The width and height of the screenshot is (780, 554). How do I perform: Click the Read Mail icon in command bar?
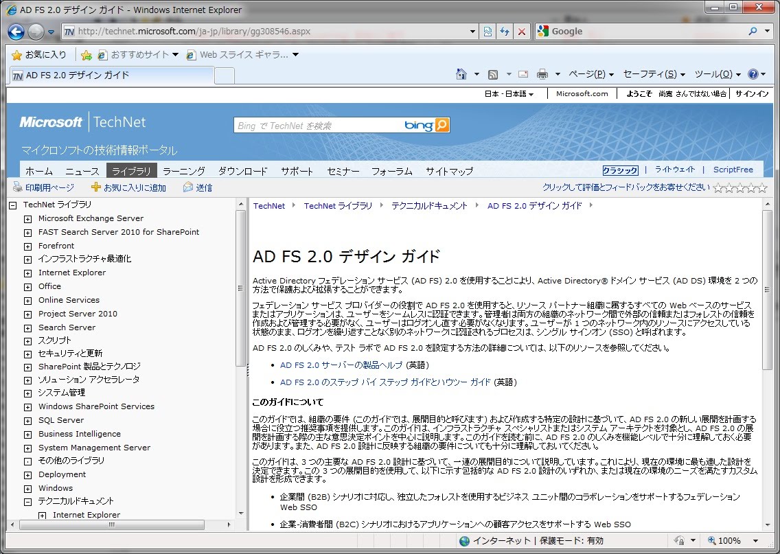coord(523,75)
